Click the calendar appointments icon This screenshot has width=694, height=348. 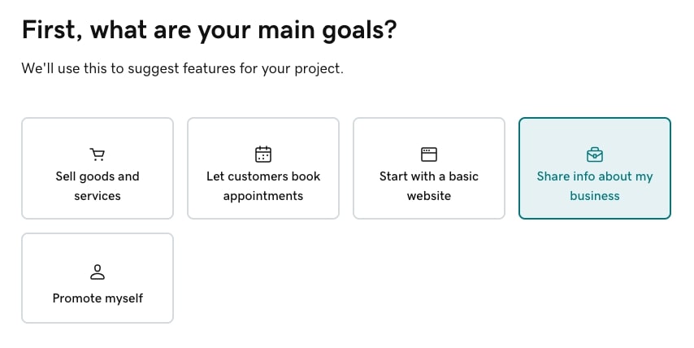(263, 154)
